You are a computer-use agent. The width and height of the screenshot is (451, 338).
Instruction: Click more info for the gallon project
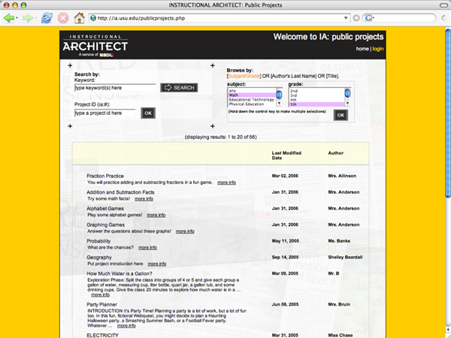[101, 295]
